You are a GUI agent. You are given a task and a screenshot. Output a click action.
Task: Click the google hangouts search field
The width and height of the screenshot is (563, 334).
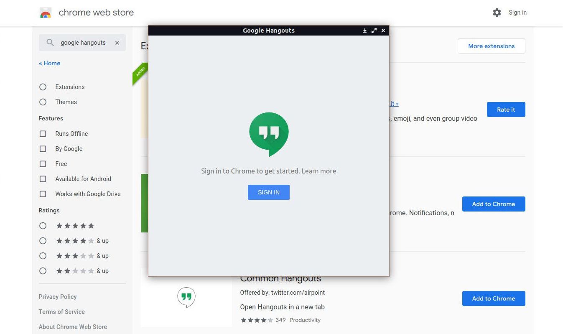click(x=83, y=43)
